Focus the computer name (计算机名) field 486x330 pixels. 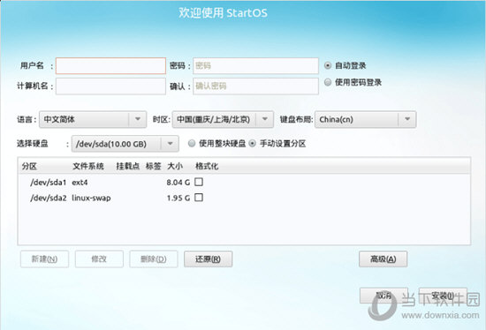(110, 86)
